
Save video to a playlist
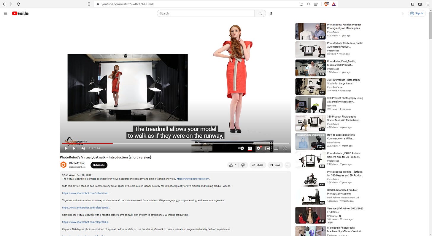pyautogui.click(x=275, y=165)
